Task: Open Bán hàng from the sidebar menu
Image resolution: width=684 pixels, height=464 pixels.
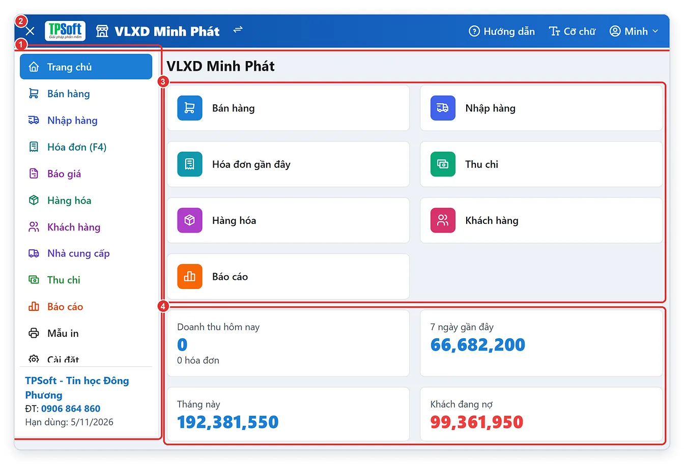Action: pyautogui.click(x=86, y=94)
